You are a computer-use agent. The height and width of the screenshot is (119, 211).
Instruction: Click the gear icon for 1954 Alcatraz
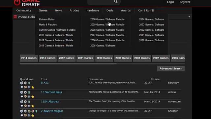click(25, 101)
